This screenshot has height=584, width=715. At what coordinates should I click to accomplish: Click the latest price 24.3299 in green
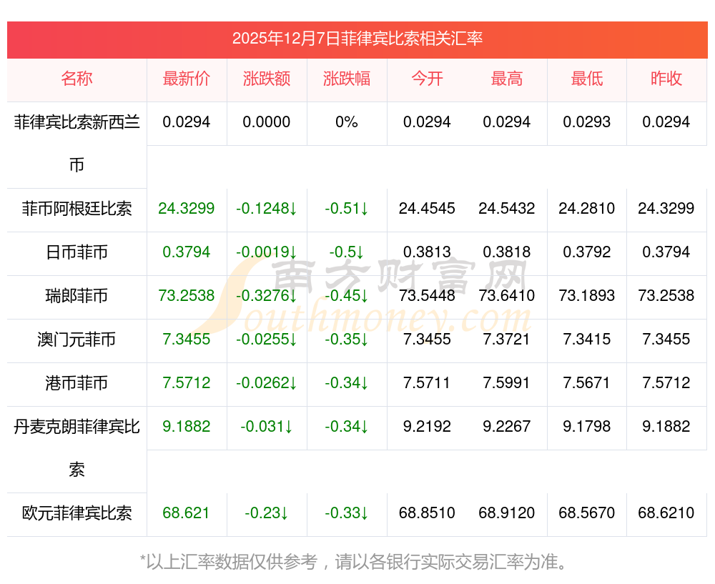point(186,208)
